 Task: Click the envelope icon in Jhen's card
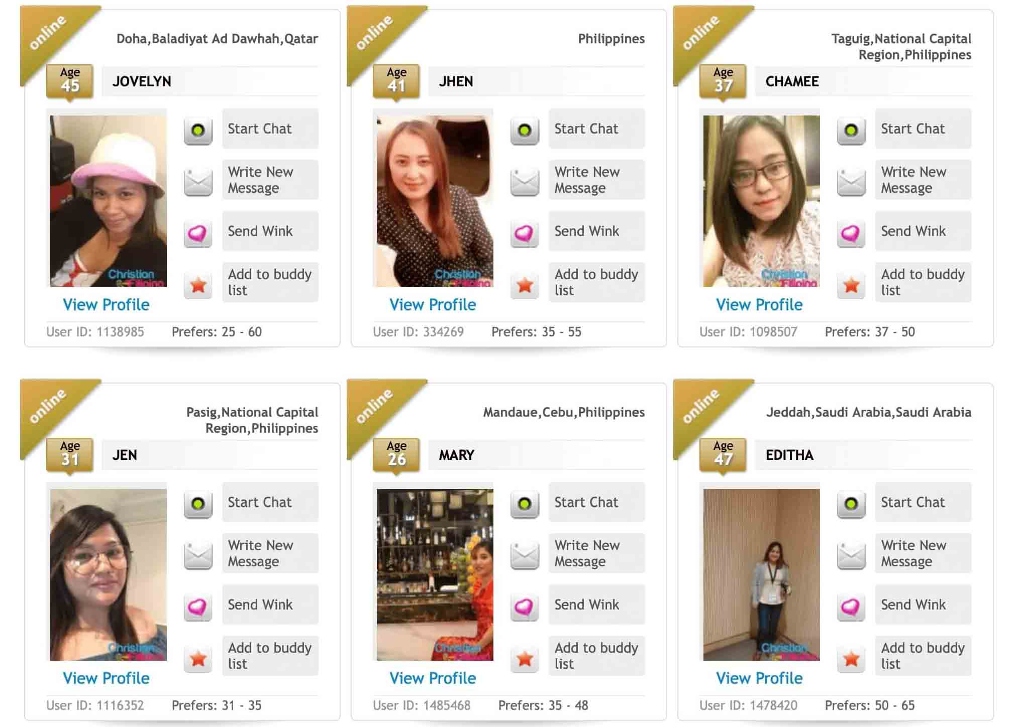point(525,182)
